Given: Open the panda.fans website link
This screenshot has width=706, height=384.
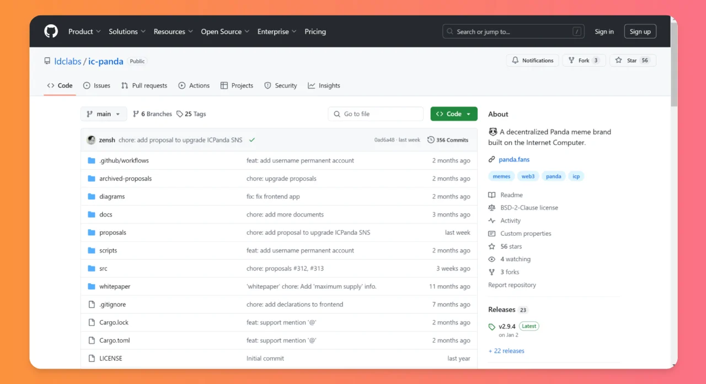Looking at the screenshot, I should [514, 159].
